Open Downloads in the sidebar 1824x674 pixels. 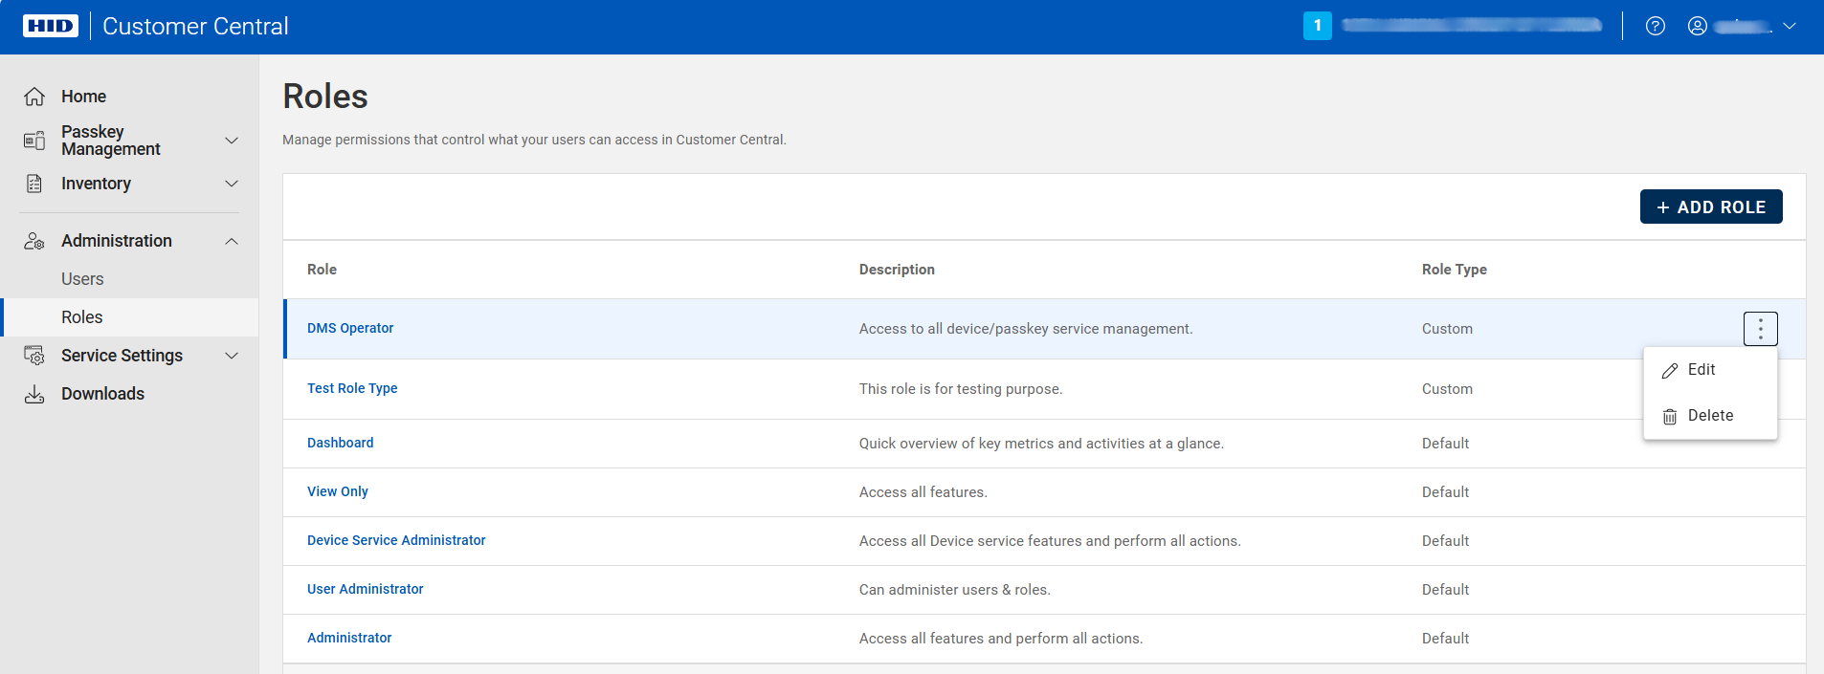coord(102,394)
